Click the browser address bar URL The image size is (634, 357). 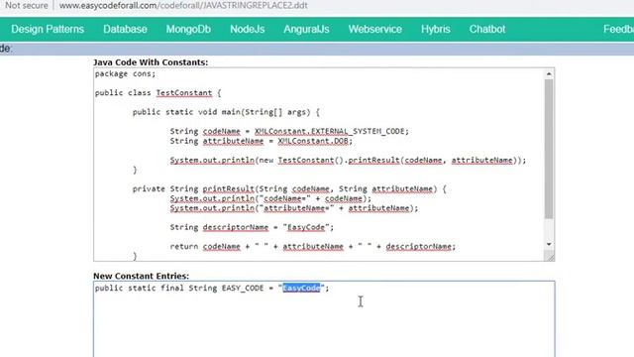click(183, 6)
